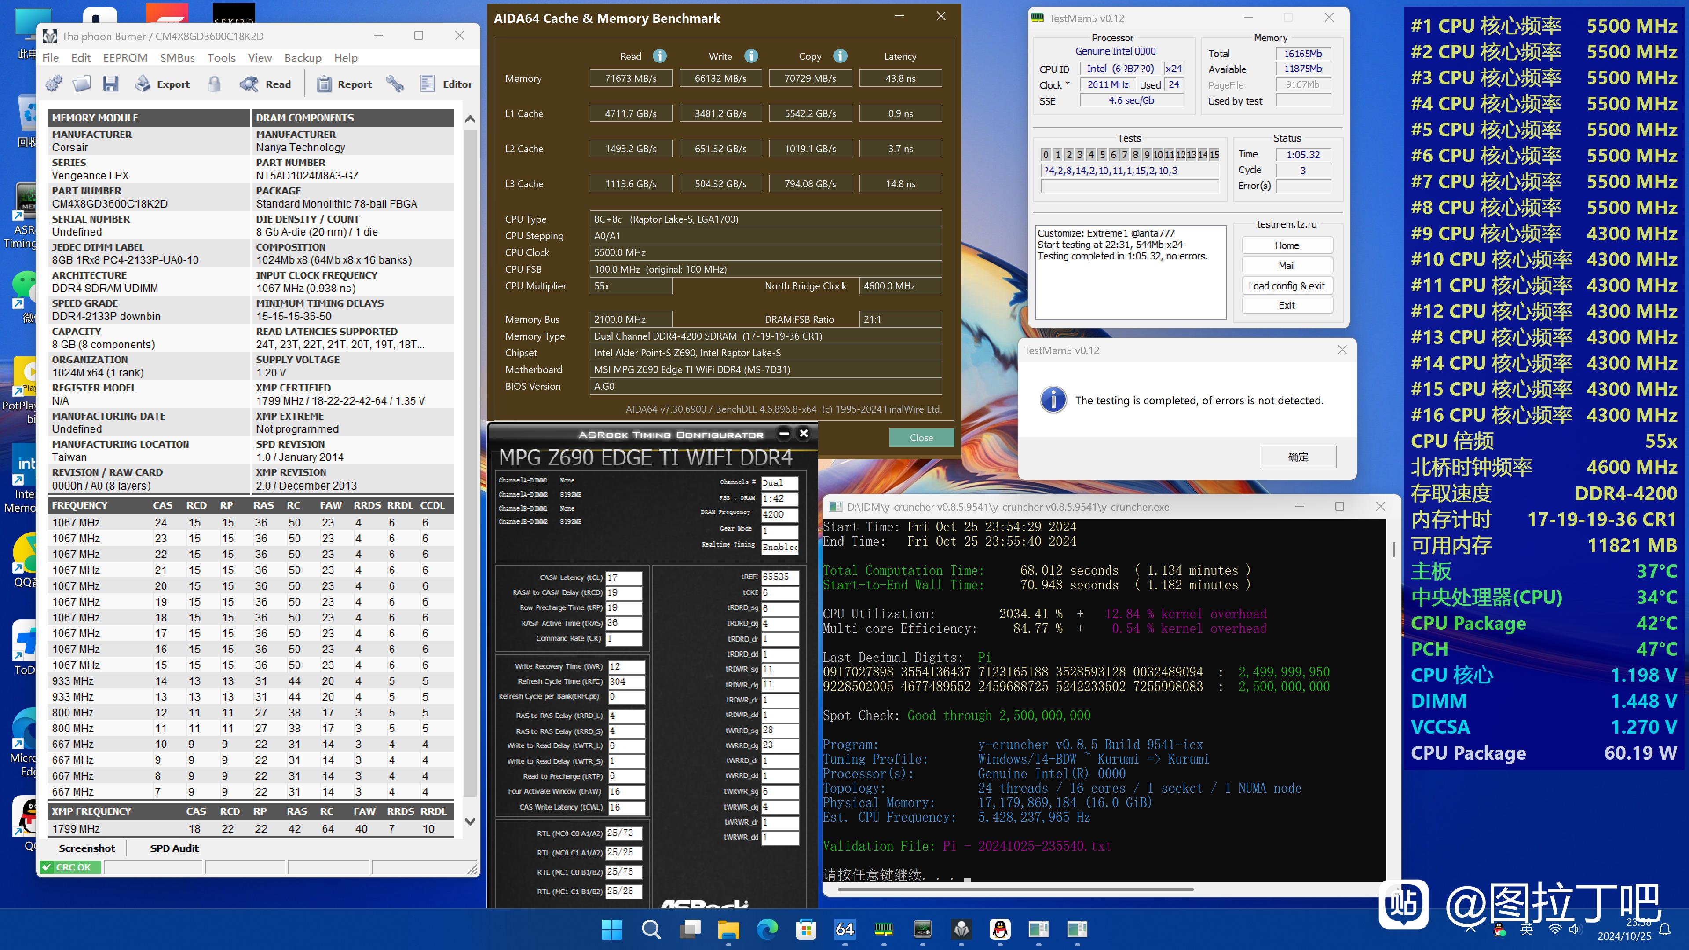Click the y-cruncher window title icon
Viewport: 1689px width, 950px height.
click(x=835, y=507)
